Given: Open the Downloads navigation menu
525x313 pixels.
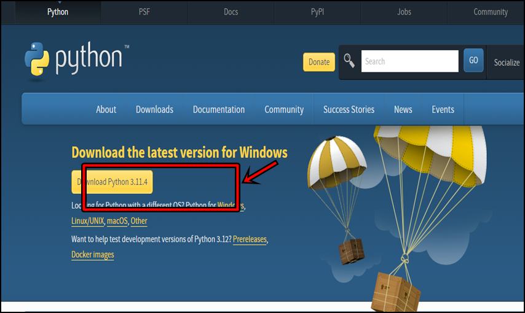Looking at the screenshot, I should (x=155, y=109).
